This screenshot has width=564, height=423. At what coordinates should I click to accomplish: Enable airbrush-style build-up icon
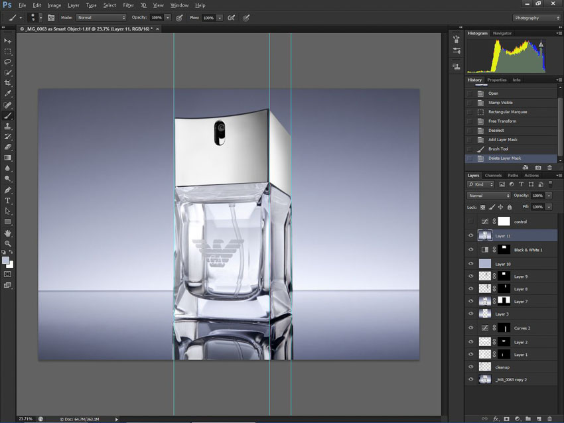[232, 18]
